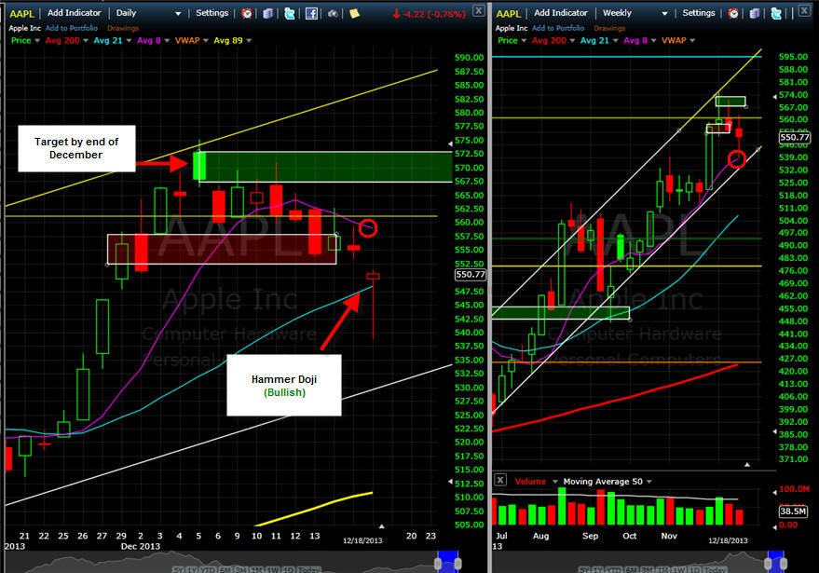Screen dimensions: 819x573
Task: Click the Volume label in indicator panel
Action: click(x=530, y=482)
